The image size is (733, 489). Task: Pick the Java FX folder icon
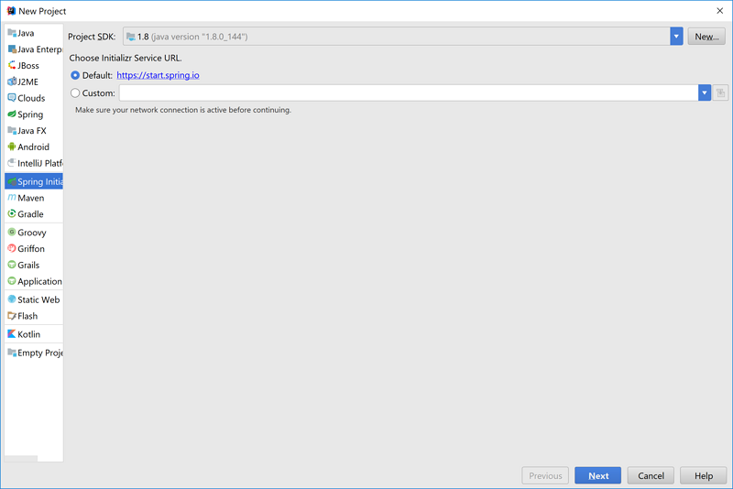pos(12,130)
